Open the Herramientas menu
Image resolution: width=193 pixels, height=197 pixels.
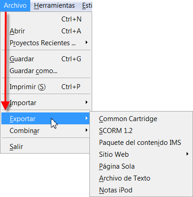coord(55,5)
